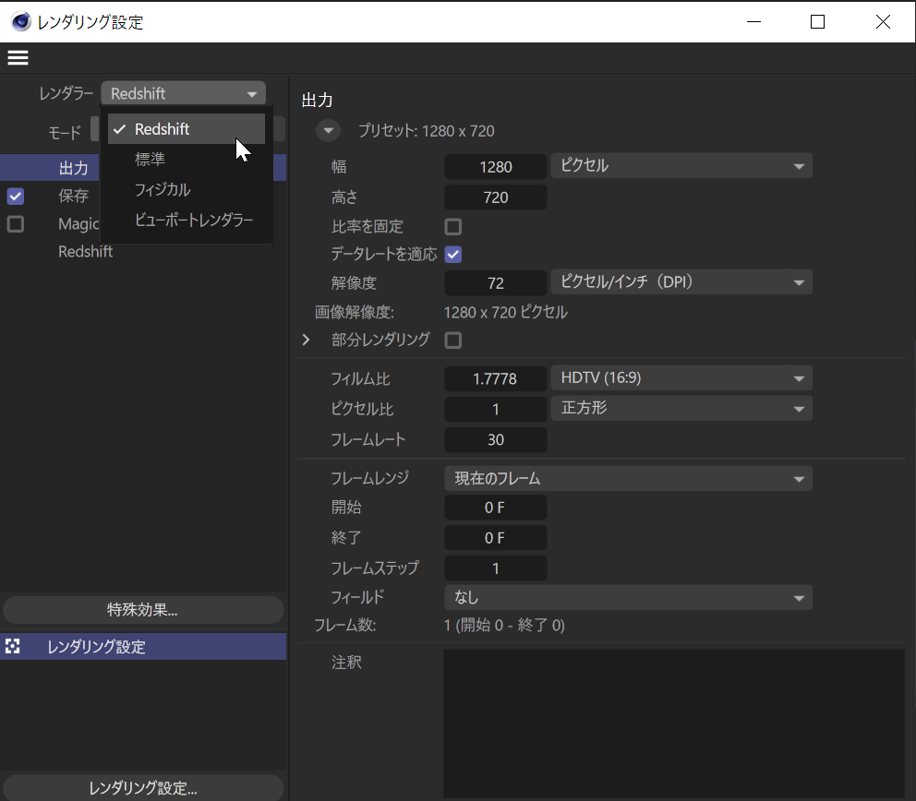
Task: Open the フレームレンジ 現在のフレーム dropdown
Action: pyautogui.click(x=628, y=479)
